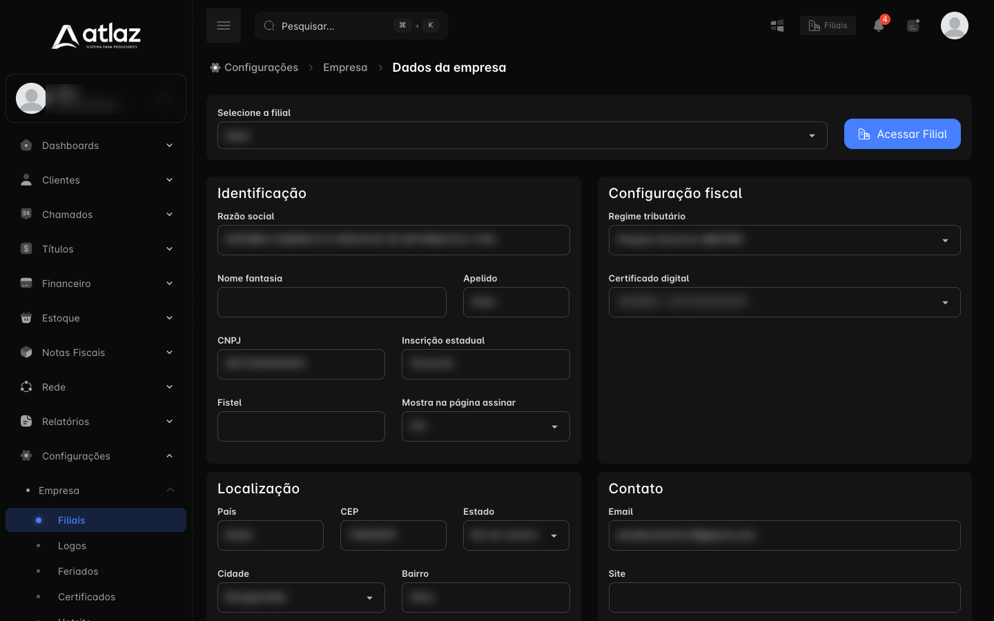Expand the Clientes menu chevron
The image size is (994, 621).
click(169, 180)
